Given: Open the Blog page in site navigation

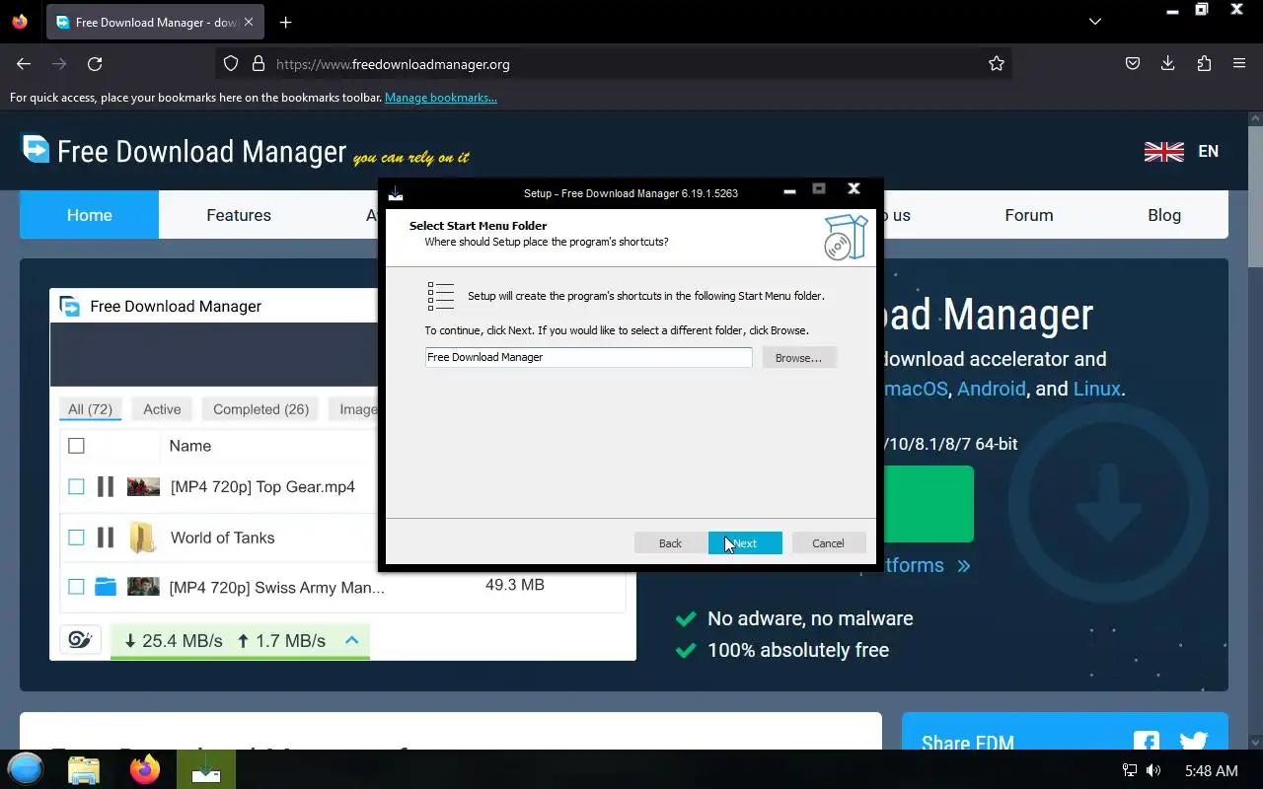Looking at the screenshot, I should tap(1164, 215).
